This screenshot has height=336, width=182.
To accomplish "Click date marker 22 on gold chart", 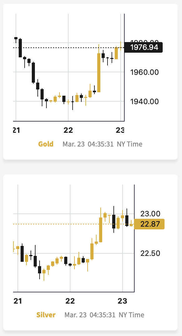I will point(68,130).
